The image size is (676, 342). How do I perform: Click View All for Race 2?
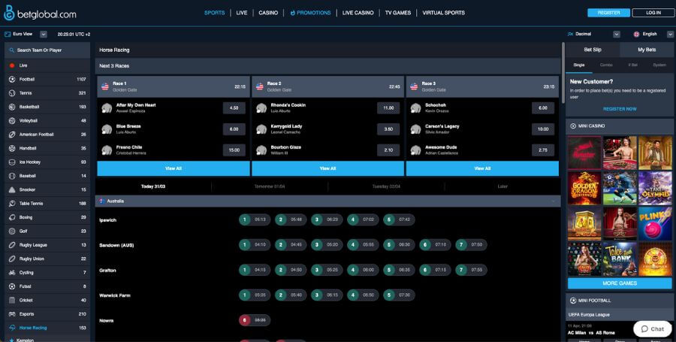327,168
